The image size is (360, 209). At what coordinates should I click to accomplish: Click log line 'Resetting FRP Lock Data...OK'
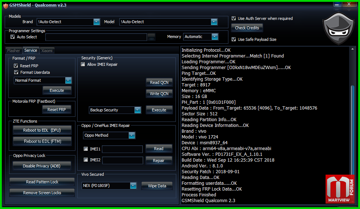[x=212, y=189]
